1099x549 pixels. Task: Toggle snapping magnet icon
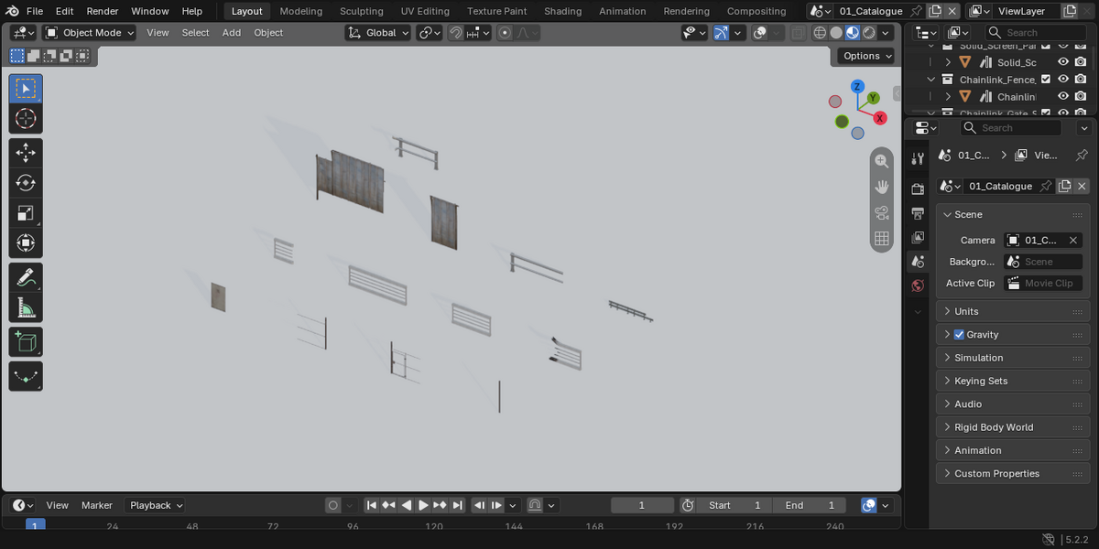point(455,32)
